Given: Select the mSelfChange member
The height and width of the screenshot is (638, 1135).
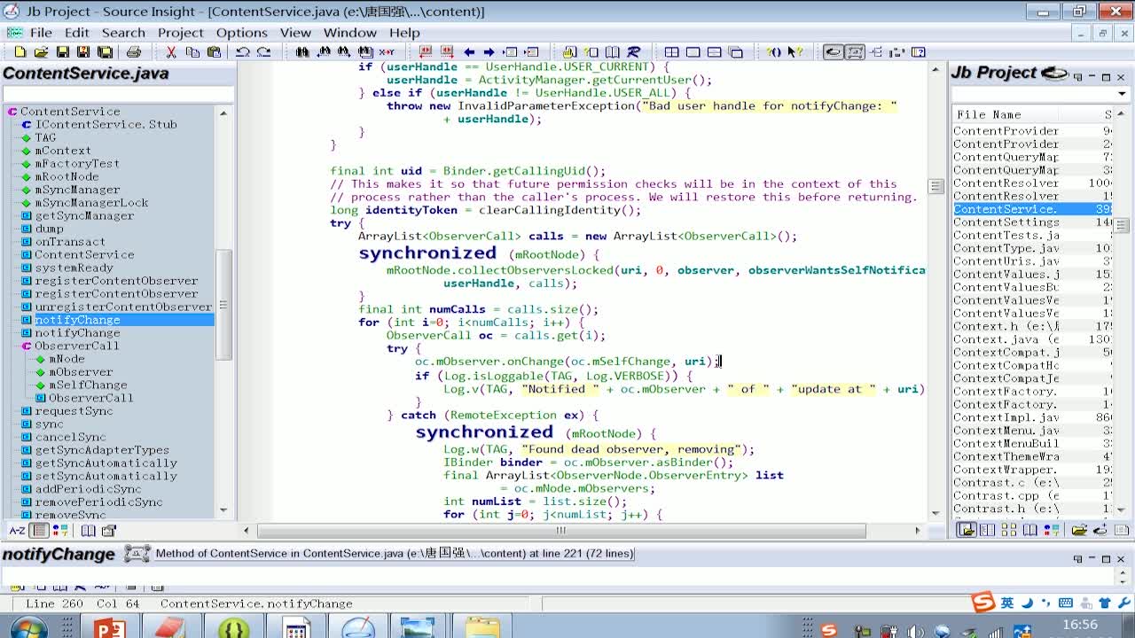Looking at the screenshot, I should point(88,385).
